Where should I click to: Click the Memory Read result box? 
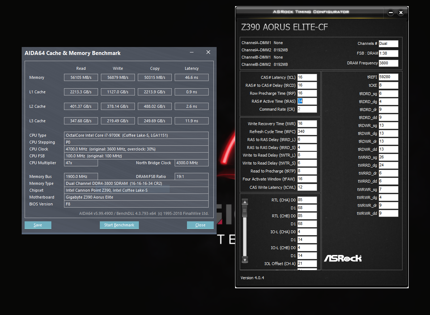click(x=81, y=78)
